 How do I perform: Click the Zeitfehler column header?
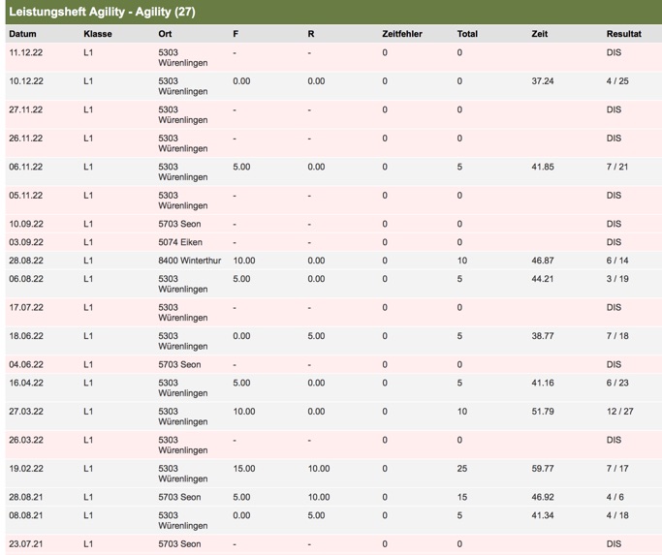point(402,34)
